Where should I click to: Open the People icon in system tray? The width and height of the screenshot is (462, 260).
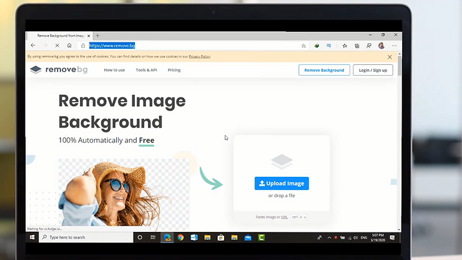pyautogui.click(x=320, y=237)
